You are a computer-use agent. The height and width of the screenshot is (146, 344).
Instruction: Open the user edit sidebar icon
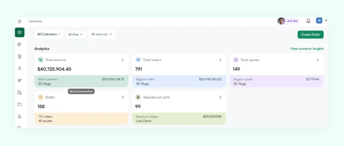19,116
